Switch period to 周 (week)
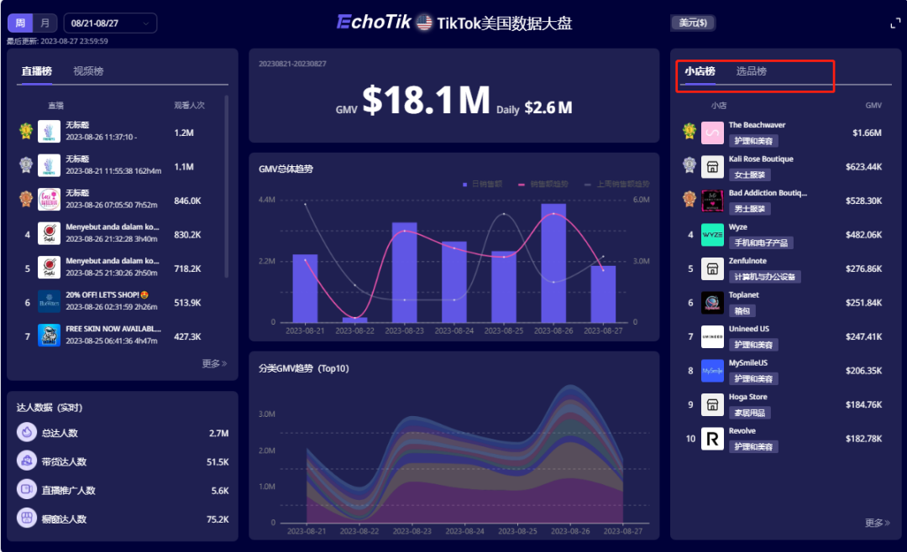Viewport: 907px width, 552px height. [x=20, y=23]
